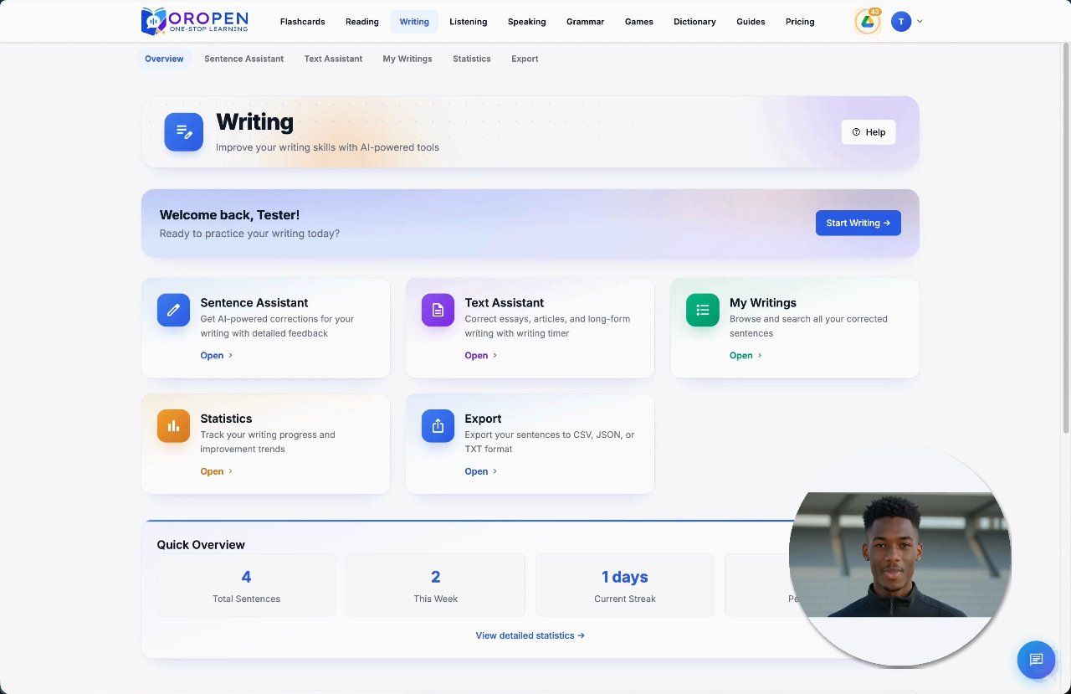
Task: Open the floating chat bubble icon
Action: pos(1036,660)
